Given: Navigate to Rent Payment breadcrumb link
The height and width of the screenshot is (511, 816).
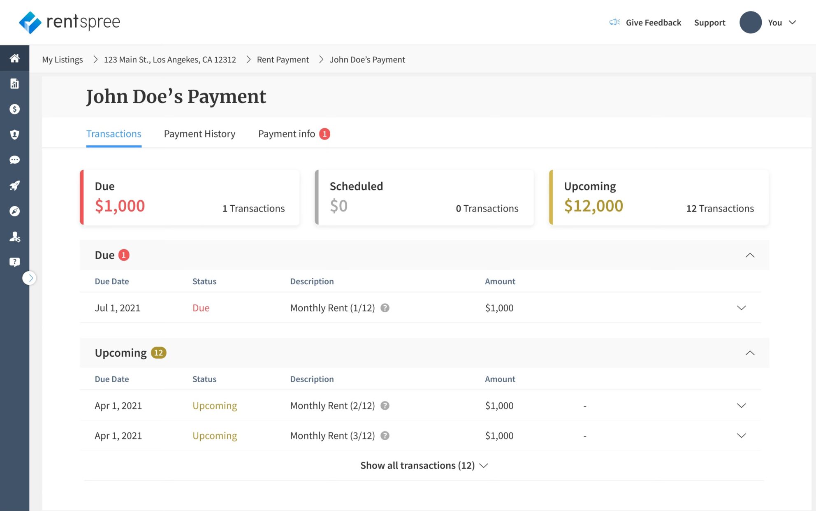Looking at the screenshot, I should tap(283, 60).
